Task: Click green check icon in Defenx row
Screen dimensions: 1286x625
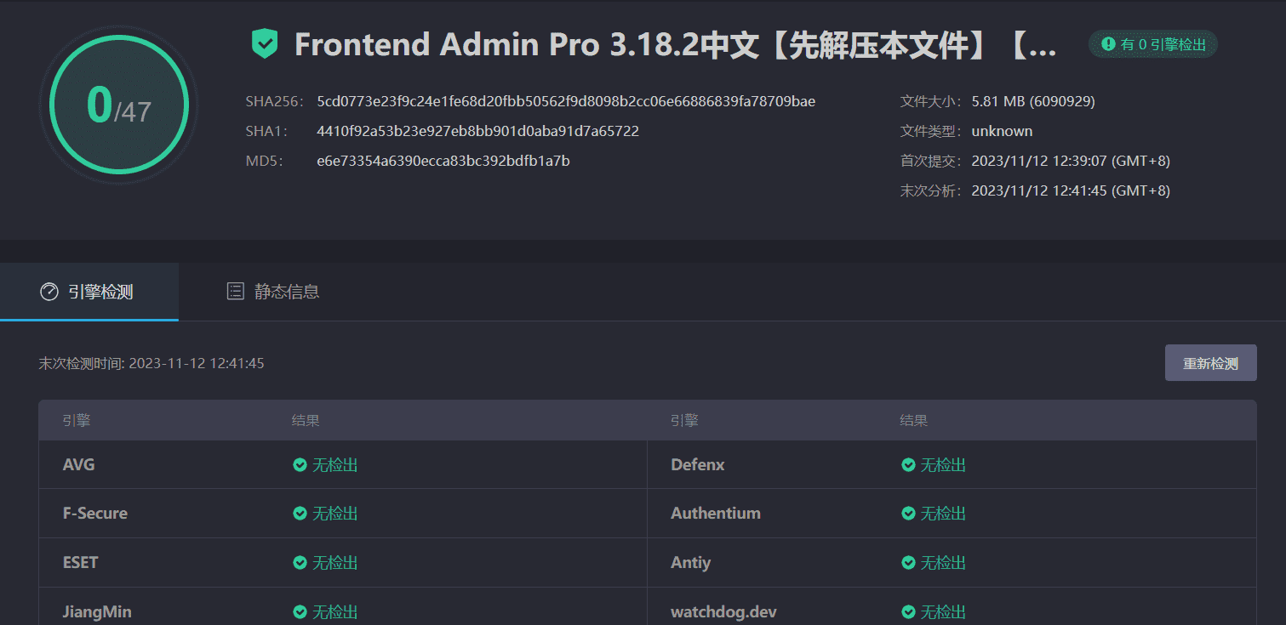Action: coord(908,465)
